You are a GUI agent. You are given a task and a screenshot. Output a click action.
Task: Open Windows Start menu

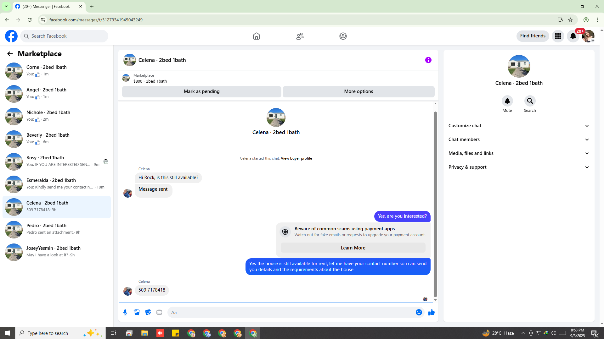[x=8, y=333]
